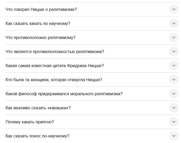Viewport: 181px width, 143px height.
Task: Expand chevron for «Как сказать какать по научному?»
Action: 174,23
